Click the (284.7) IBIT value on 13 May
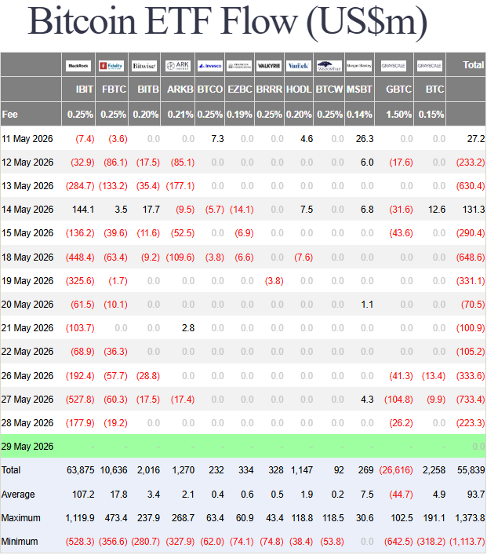487x555 pixels. 80,186
